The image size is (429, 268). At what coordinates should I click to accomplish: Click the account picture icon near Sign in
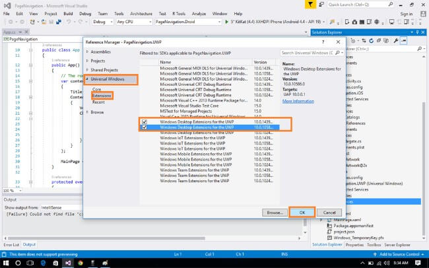click(423, 14)
